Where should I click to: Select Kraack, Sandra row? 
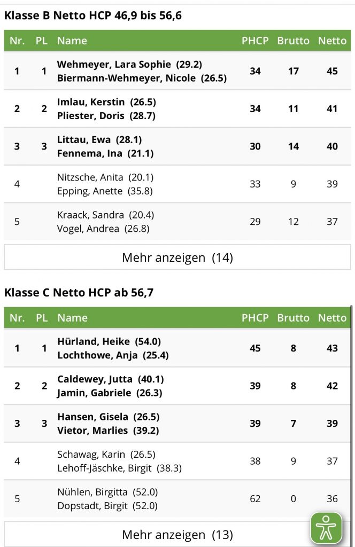[x=177, y=222]
